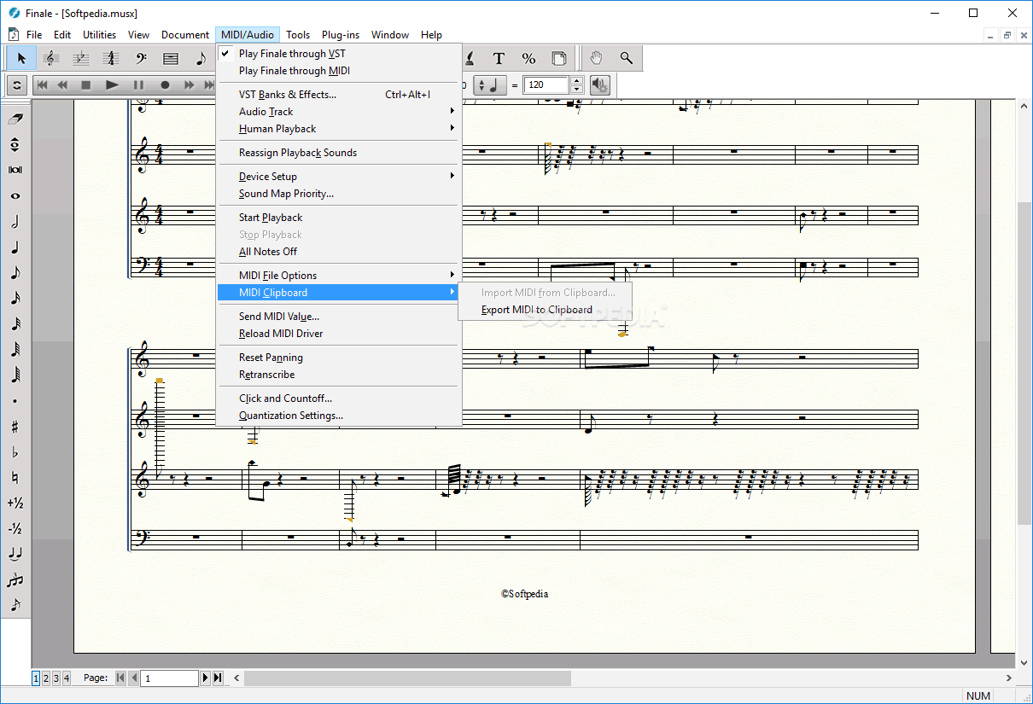This screenshot has height=704, width=1033.
Task: Expand the MIDI File Options submenu
Action: [x=339, y=276]
